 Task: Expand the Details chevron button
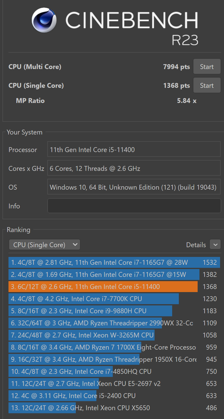(215, 244)
